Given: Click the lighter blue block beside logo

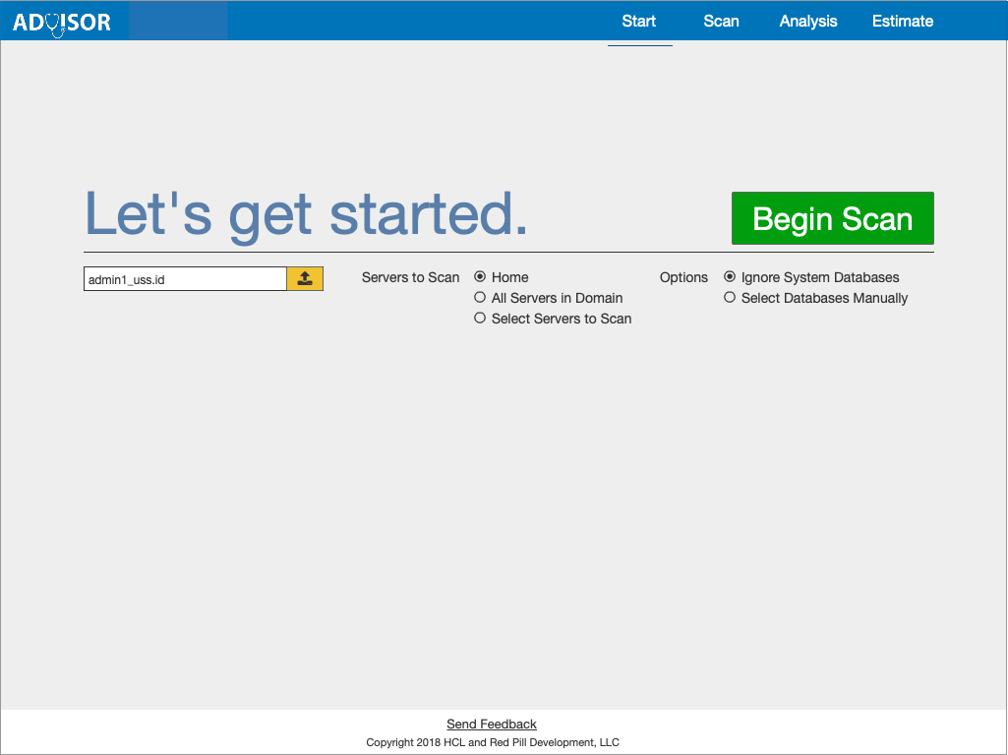Looking at the screenshot, I should (x=178, y=21).
